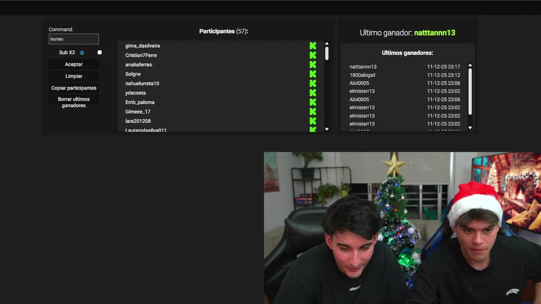Clear the list with the Limpiar button
Image resolution: width=541 pixels, height=304 pixels.
point(74,76)
